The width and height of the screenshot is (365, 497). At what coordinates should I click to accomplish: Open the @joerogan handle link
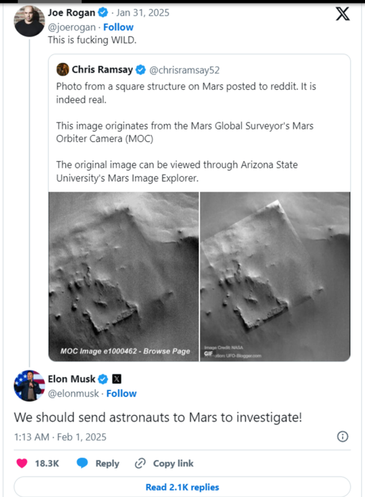tap(71, 27)
